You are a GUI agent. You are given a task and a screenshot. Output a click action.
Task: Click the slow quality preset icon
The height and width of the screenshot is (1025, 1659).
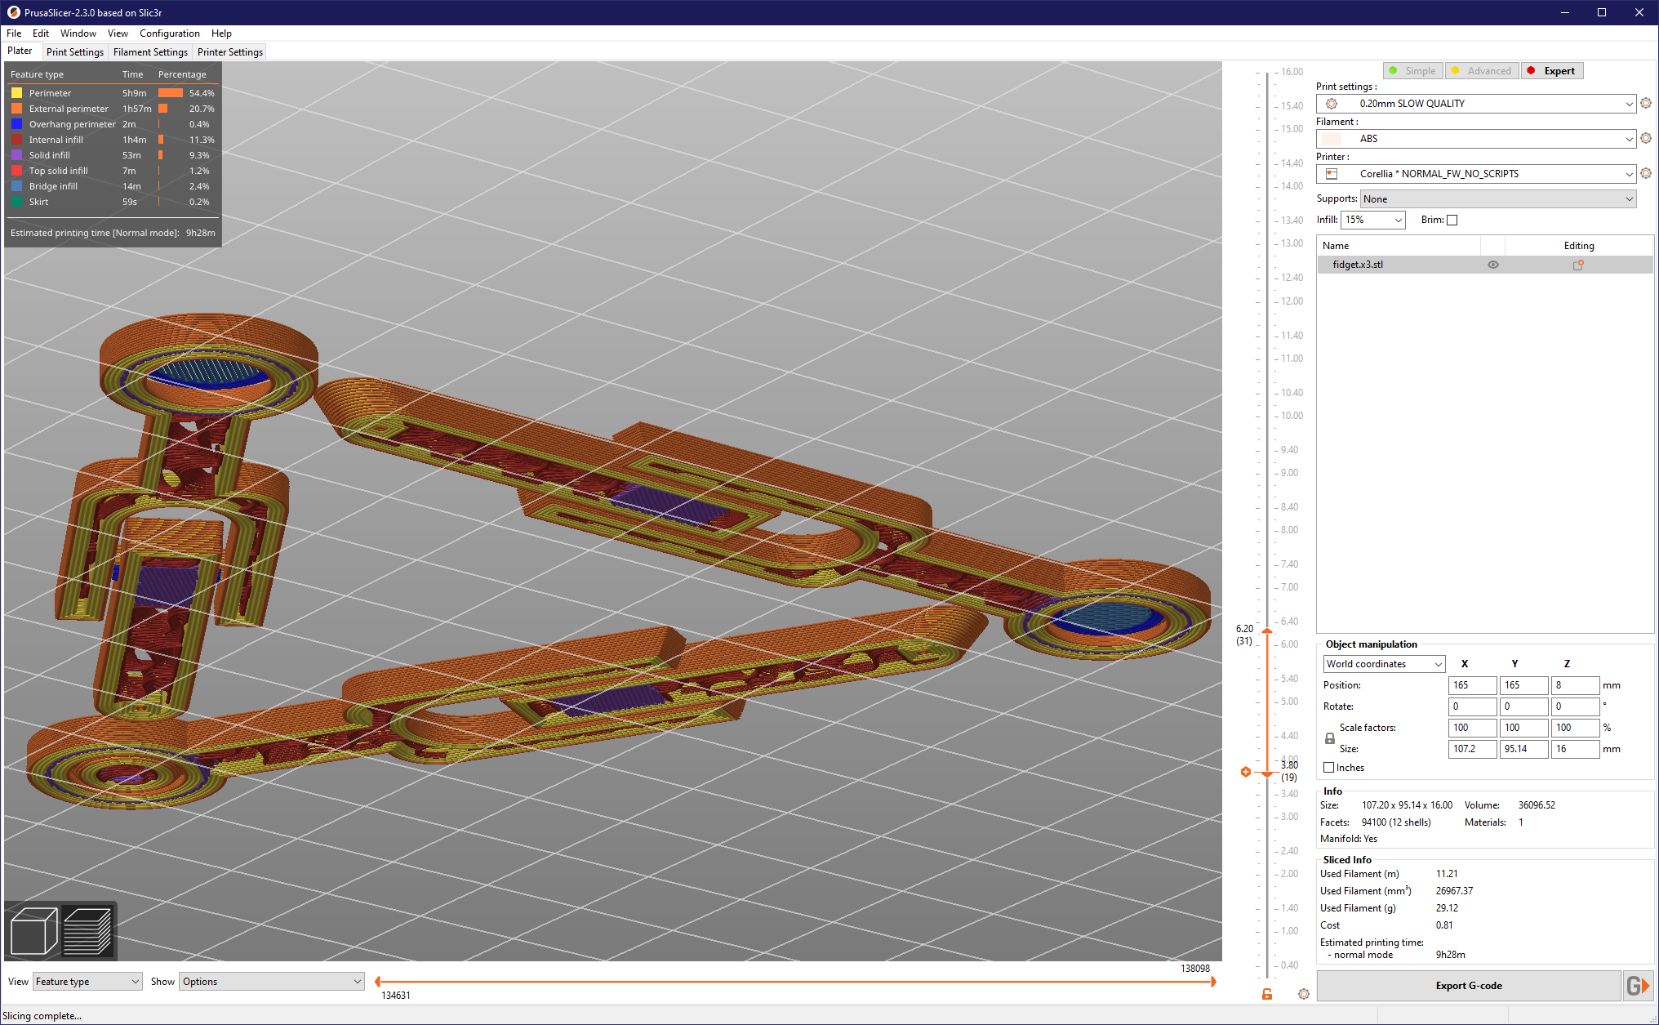click(1332, 104)
